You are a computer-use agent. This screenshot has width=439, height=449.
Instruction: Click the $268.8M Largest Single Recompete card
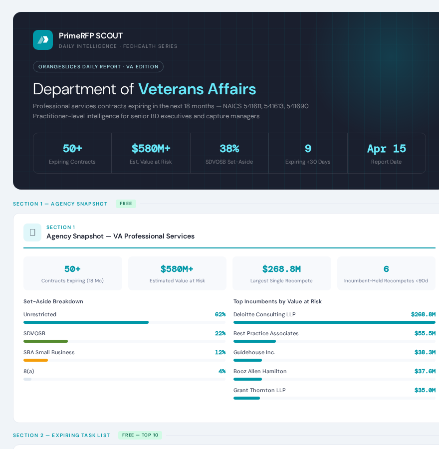281,273
